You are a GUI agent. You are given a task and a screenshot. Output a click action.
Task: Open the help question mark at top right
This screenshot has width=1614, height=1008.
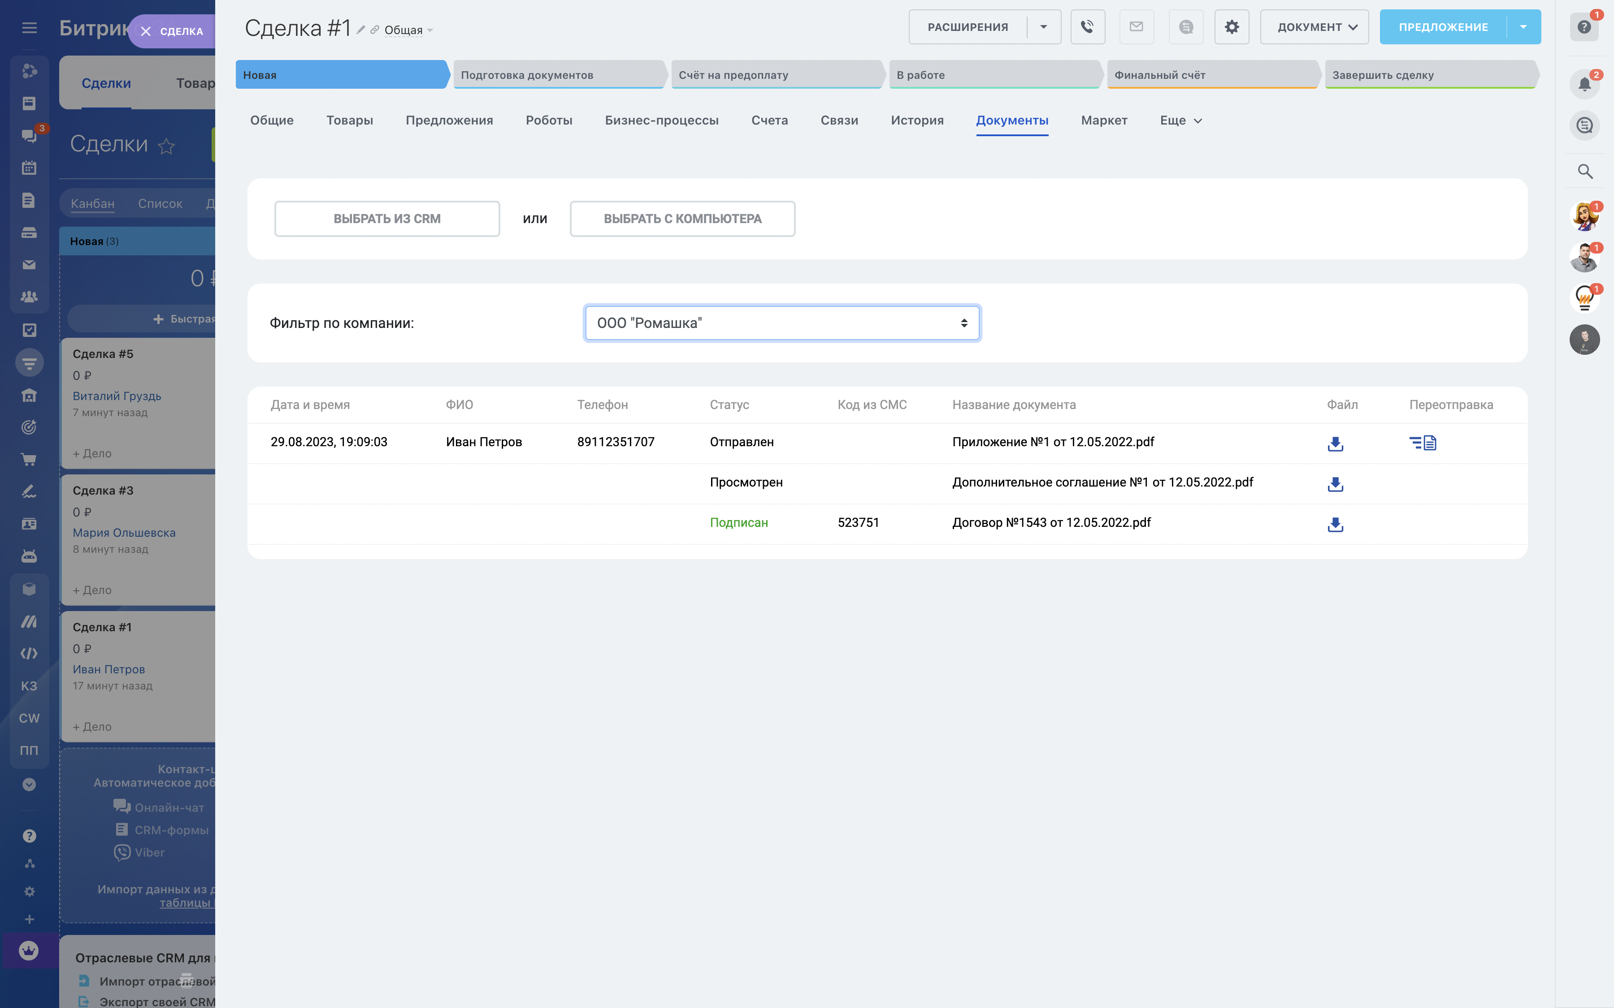(1585, 27)
